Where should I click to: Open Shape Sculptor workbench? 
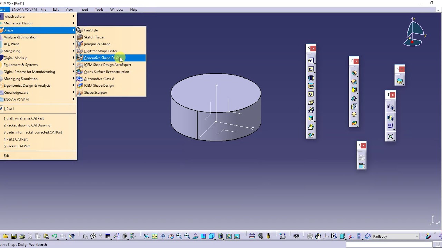click(111, 92)
